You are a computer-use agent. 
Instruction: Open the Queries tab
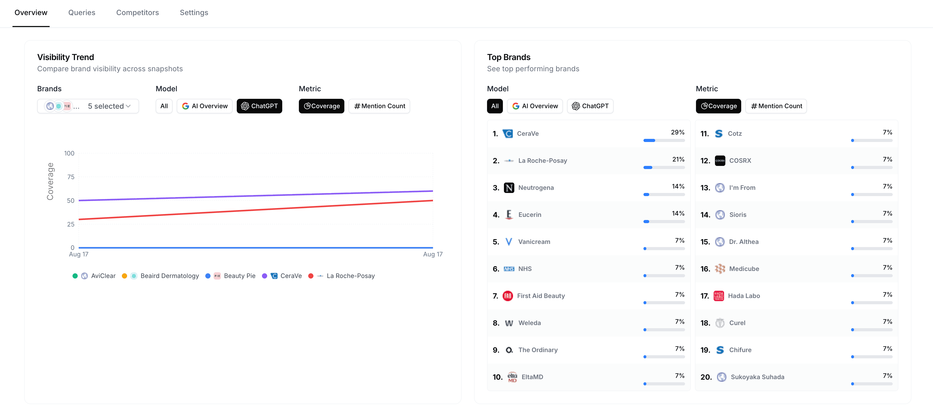[x=82, y=13]
